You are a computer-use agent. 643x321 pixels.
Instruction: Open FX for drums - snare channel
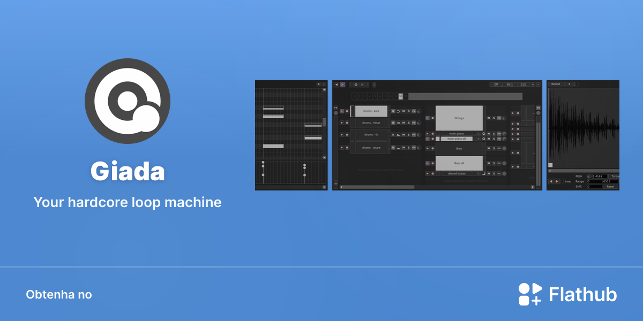(414, 148)
